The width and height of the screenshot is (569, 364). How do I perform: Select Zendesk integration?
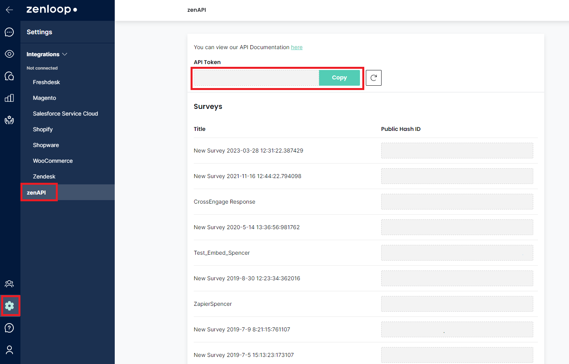(x=44, y=176)
